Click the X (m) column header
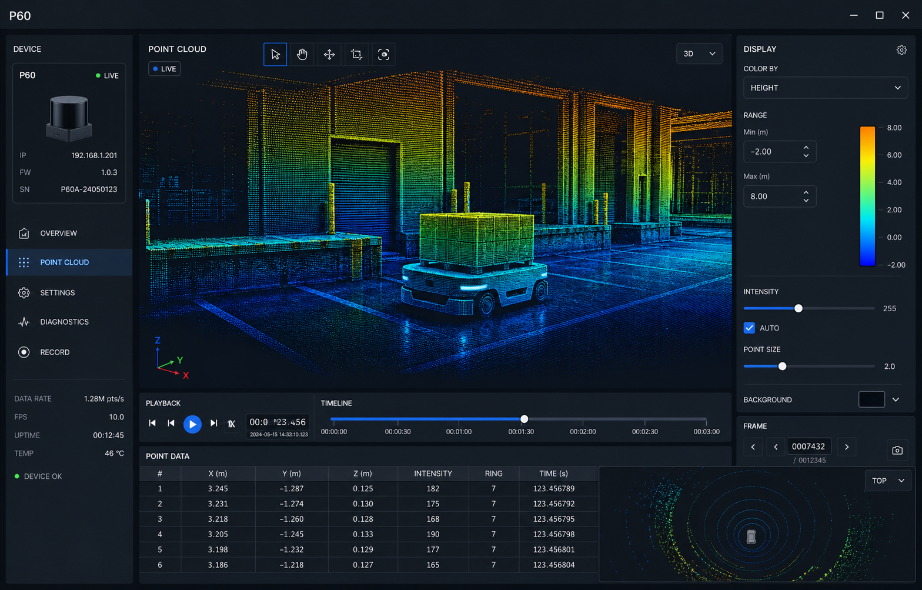This screenshot has height=590, width=922. pos(218,474)
